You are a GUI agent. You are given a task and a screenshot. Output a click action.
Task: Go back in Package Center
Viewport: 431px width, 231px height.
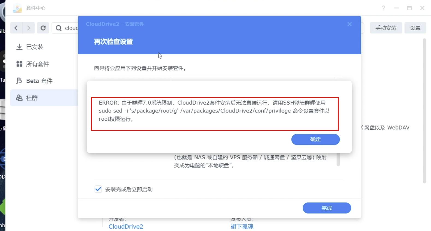click(16, 28)
